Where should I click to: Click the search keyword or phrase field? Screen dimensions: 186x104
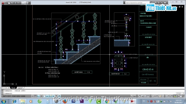click(137, 3)
